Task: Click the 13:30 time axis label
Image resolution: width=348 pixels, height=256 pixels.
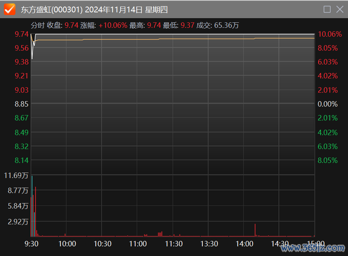Action: point(209,244)
